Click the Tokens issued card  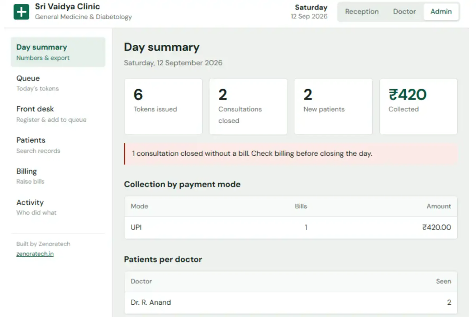[x=163, y=106]
